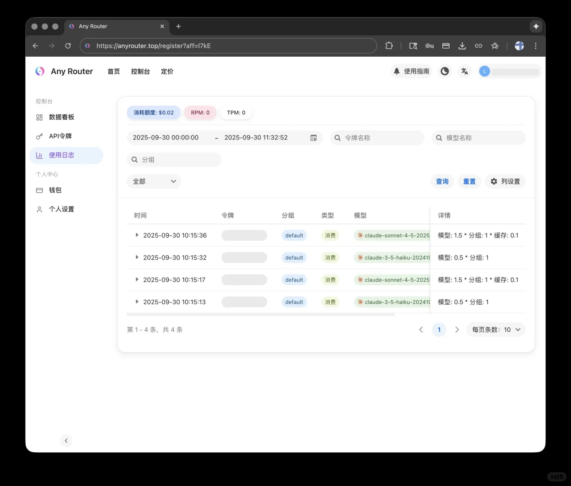The width and height of the screenshot is (571, 486).
Task: Open the 全部 filter dropdown
Action: pyautogui.click(x=154, y=181)
